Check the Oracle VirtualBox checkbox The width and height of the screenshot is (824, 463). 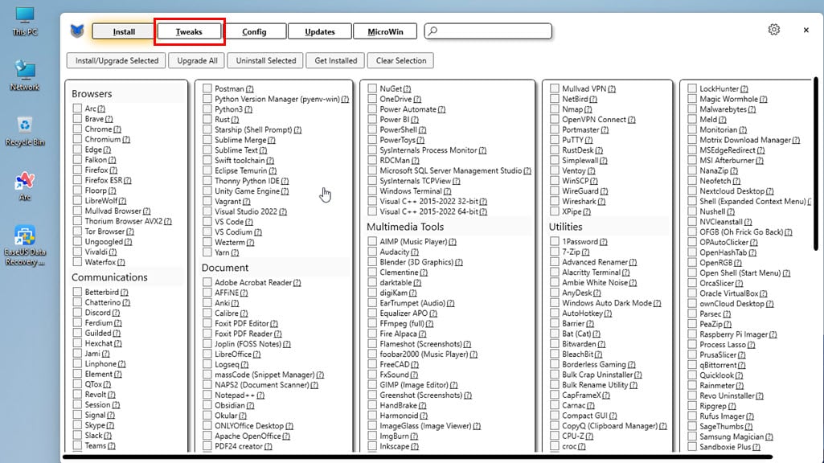(x=692, y=293)
